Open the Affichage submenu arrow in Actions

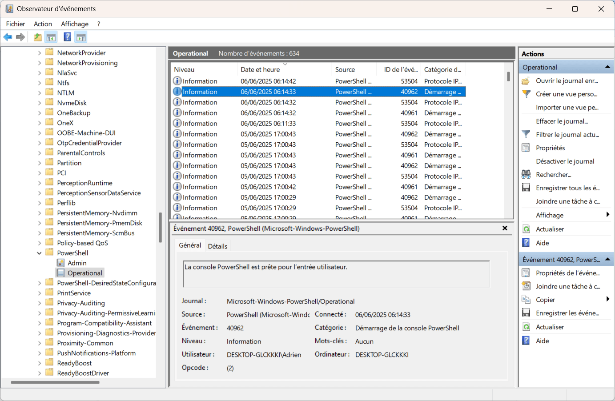(x=607, y=215)
